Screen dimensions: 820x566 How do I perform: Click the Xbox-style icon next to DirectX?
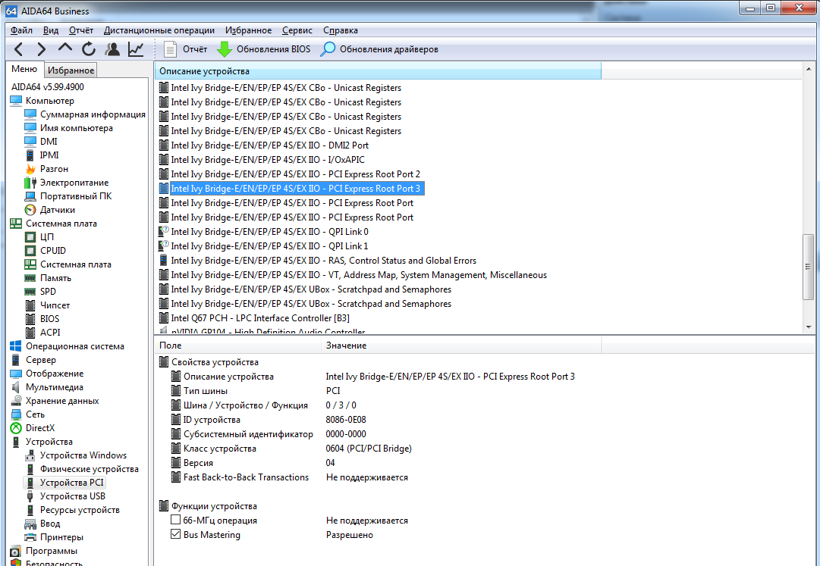tap(16, 427)
